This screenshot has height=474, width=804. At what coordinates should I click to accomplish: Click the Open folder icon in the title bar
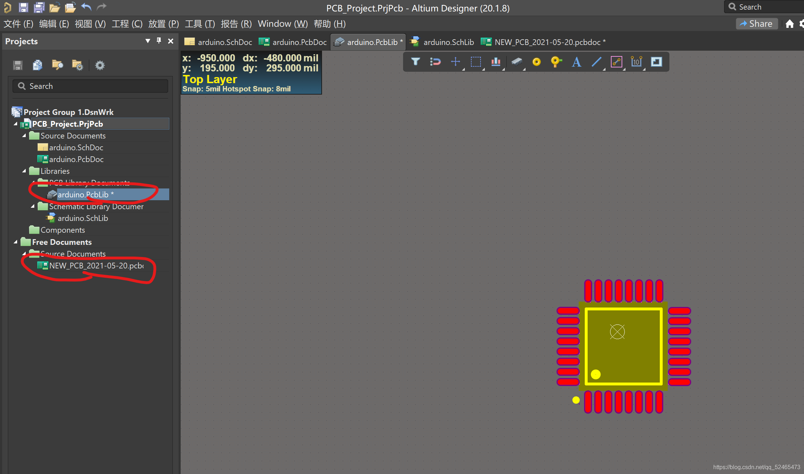coord(54,7)
